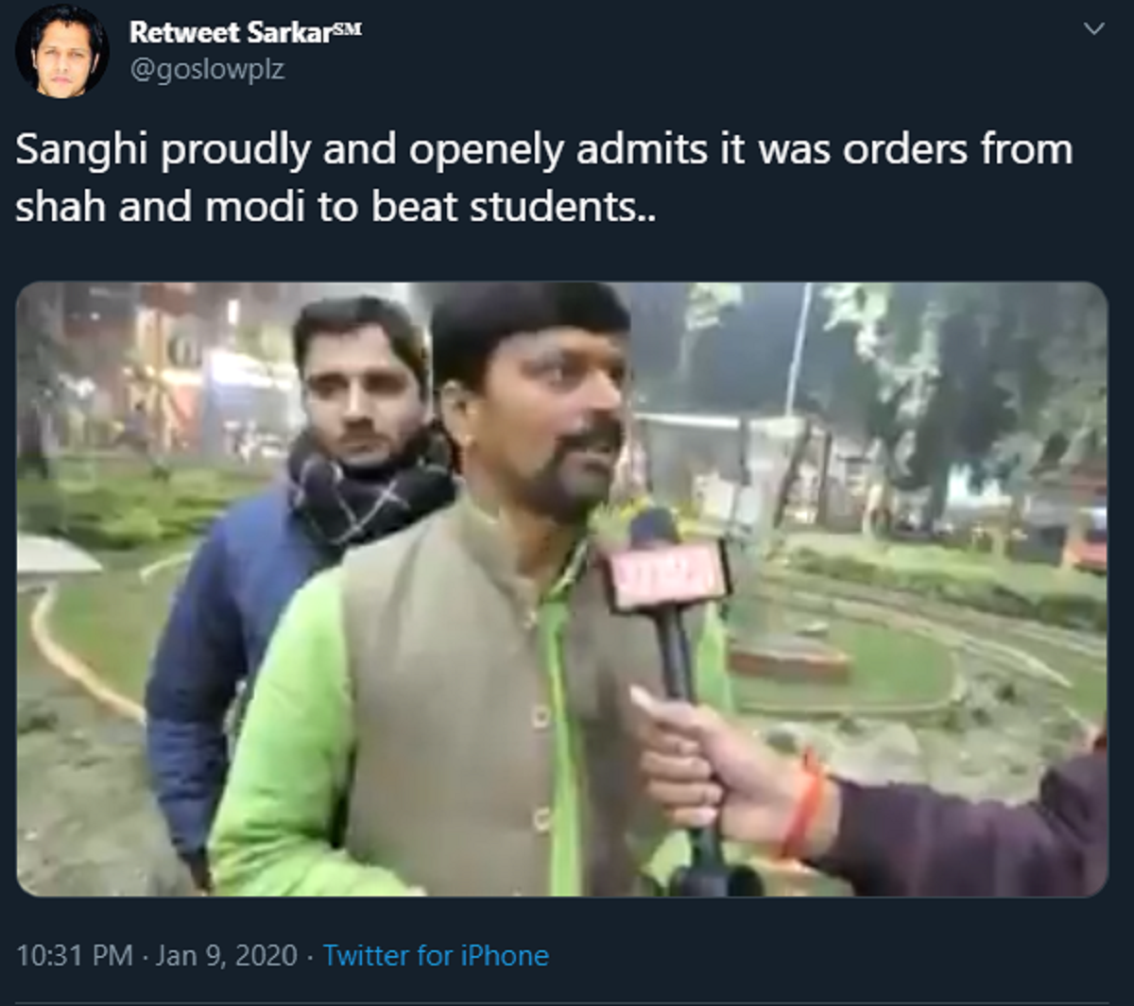Expand the tweet options chevron
The image size is (1134, 1006).
1093,29
